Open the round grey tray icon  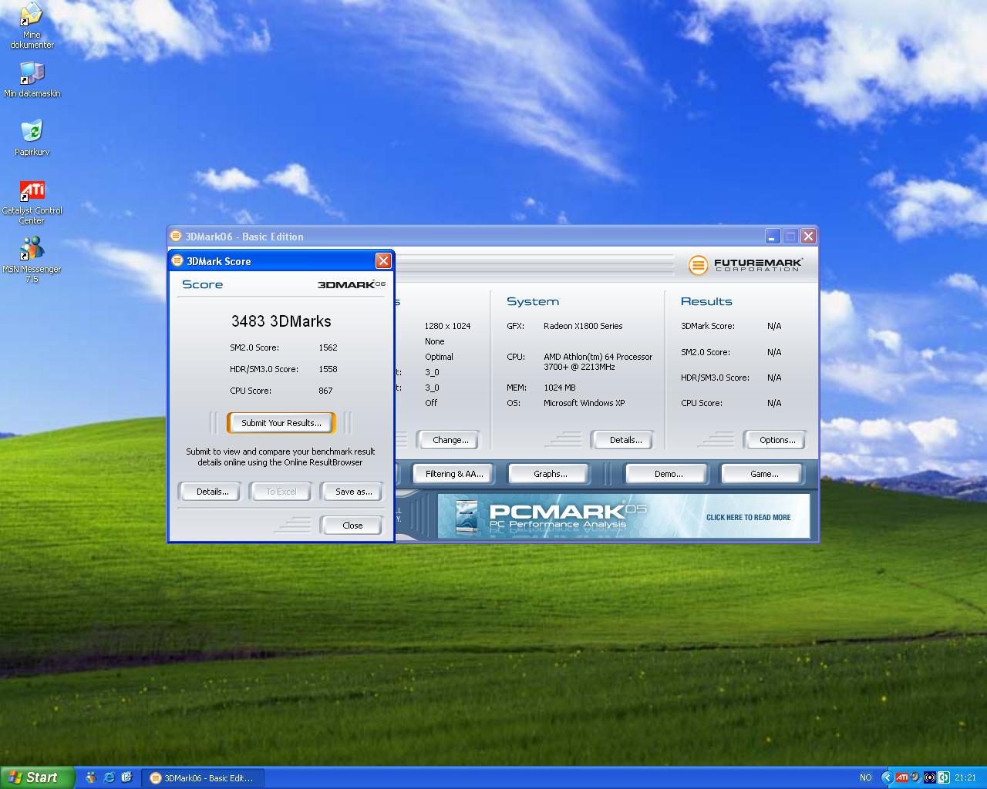tap(915, 777)
